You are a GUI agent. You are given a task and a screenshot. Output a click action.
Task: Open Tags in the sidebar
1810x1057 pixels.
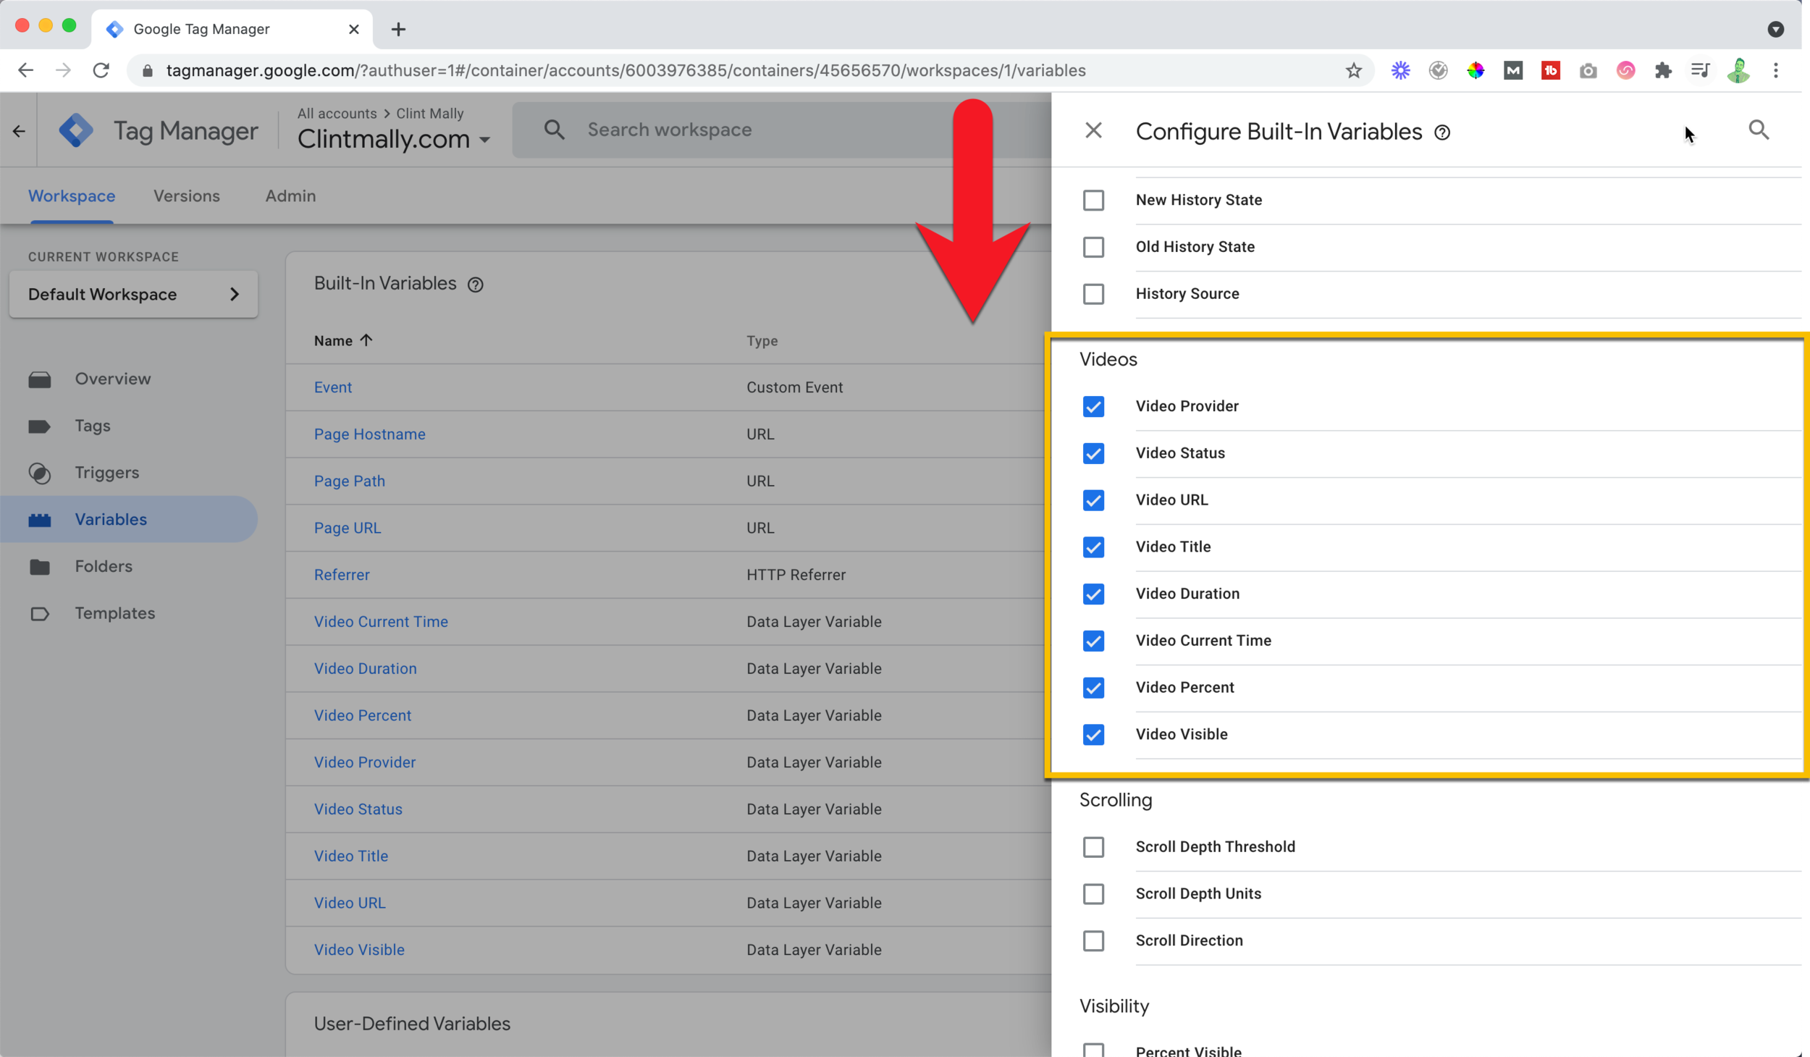pyautogui.click(x=93, y=426)
